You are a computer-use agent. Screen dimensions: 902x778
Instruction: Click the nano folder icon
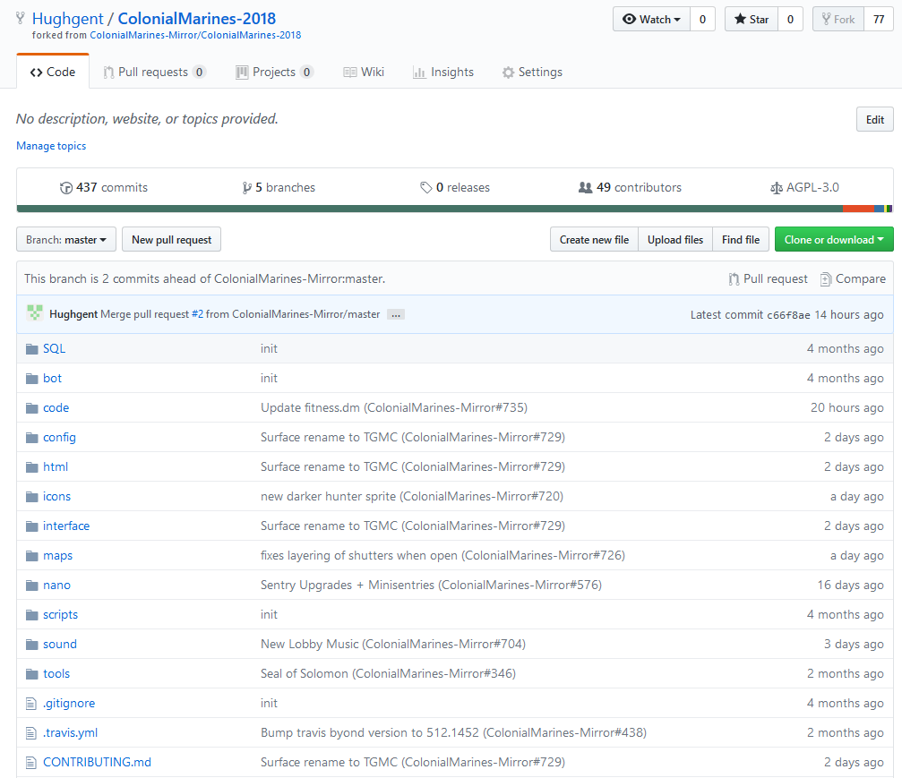tap(31, 586)
